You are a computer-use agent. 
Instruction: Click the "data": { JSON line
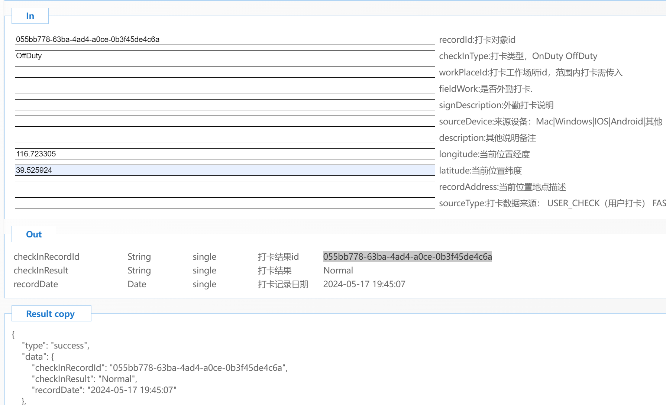click(38, 357)
